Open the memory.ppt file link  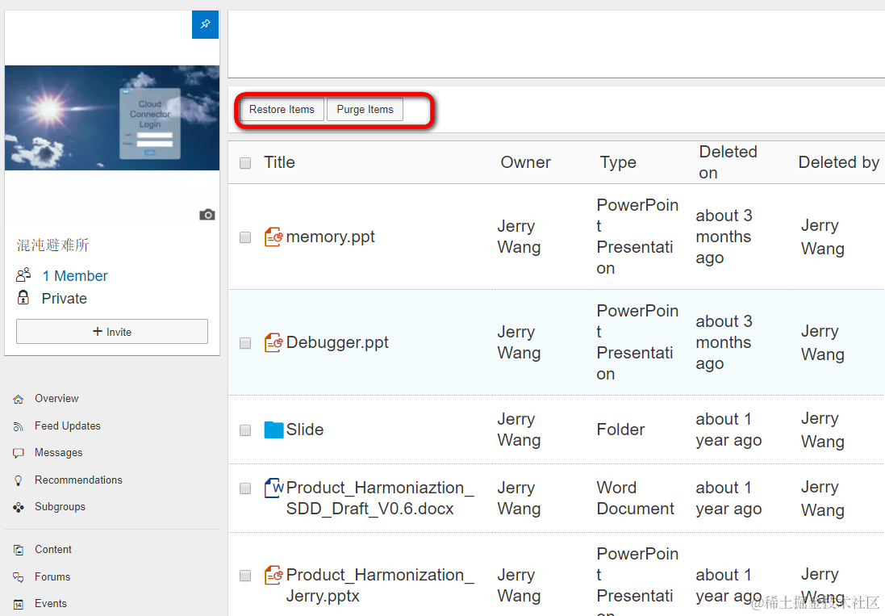click(x=330, y=237)
